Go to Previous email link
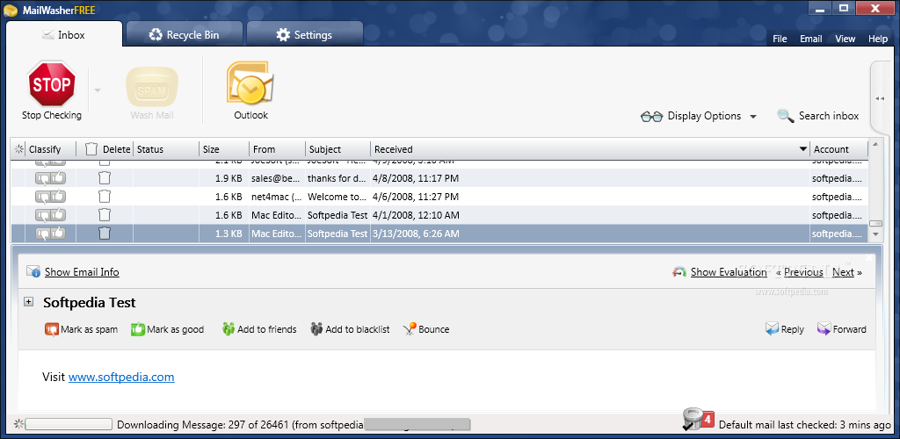Viewport: 900px width, 439px height. pyautogui.click(x=803, y=272)
